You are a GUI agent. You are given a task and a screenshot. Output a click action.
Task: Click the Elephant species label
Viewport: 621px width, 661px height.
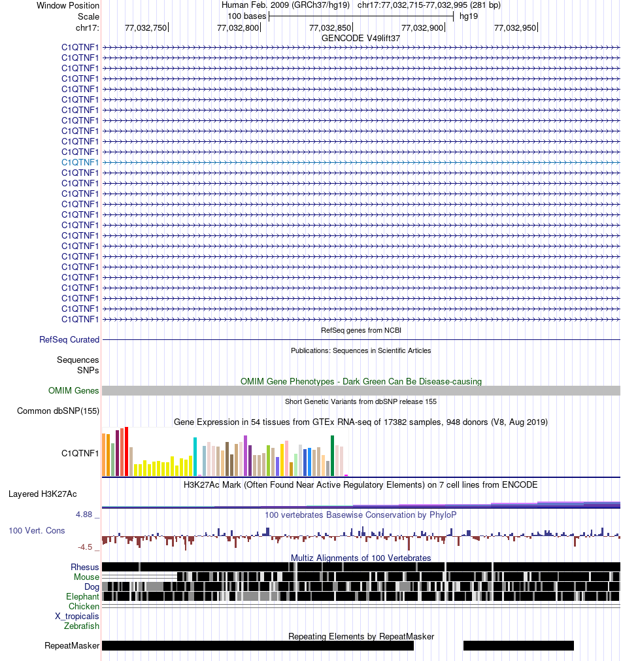82,596
